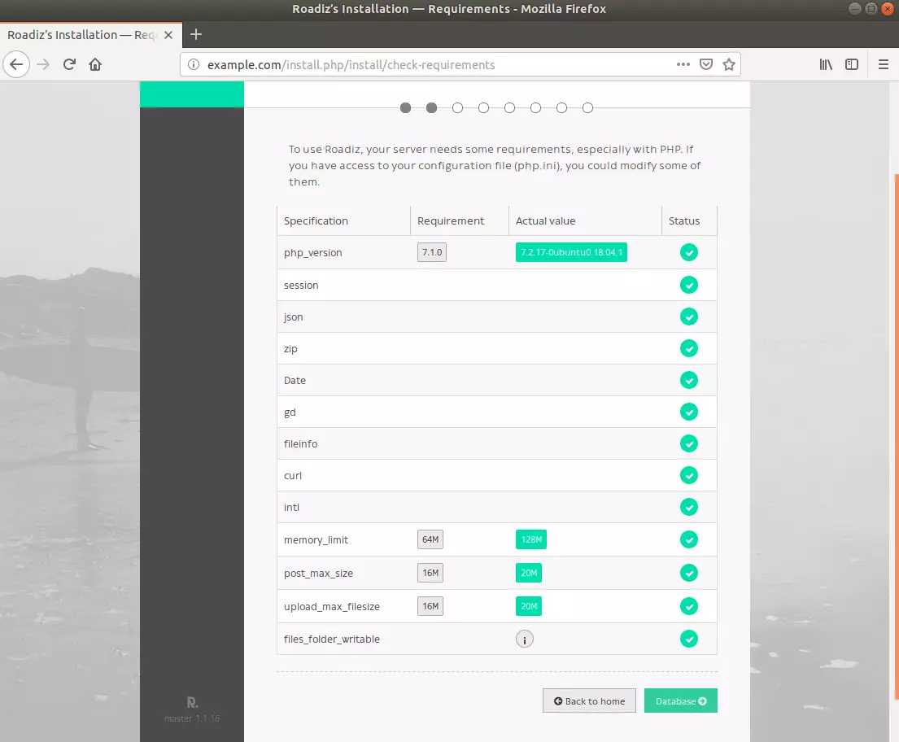Click the curl status checkmark
Viewport: 899px width, 742px height.
point(688,475)
